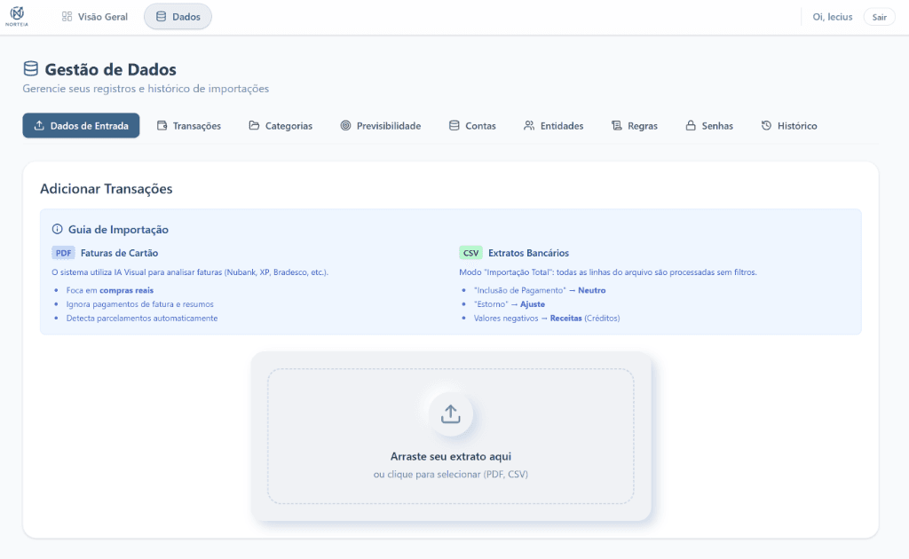Click the lock icon on Senhas tab
909x559 pixels.
pos(690,126)
